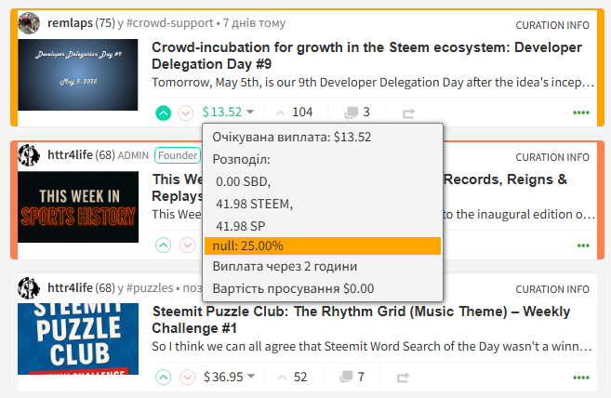
Task: Upvote the Sports History post
Action: (164, 245)
